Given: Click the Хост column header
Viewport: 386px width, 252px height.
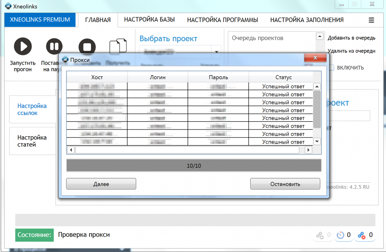Looking at the screenshot, I should [x=97, y=77].
